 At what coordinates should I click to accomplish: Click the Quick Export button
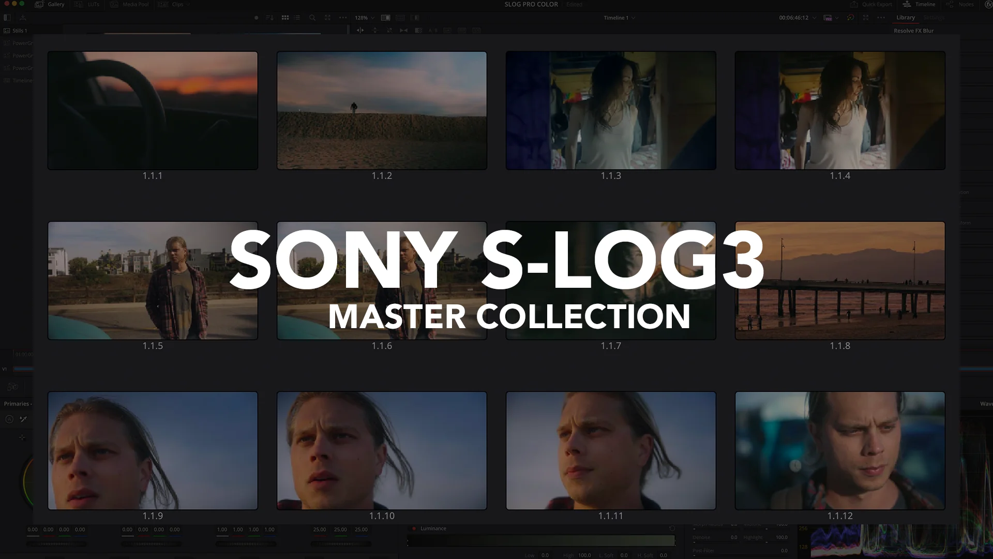point(871,4)
